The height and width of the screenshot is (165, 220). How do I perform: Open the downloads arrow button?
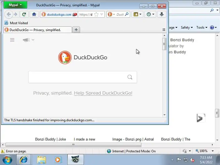click(162, 14)
